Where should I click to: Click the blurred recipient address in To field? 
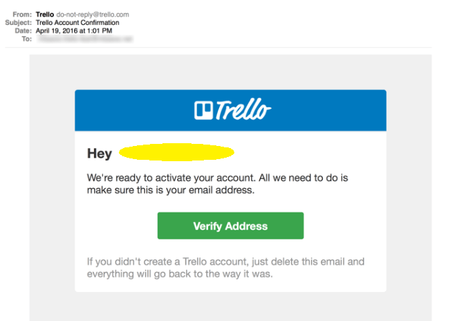[x=85, y=39]
